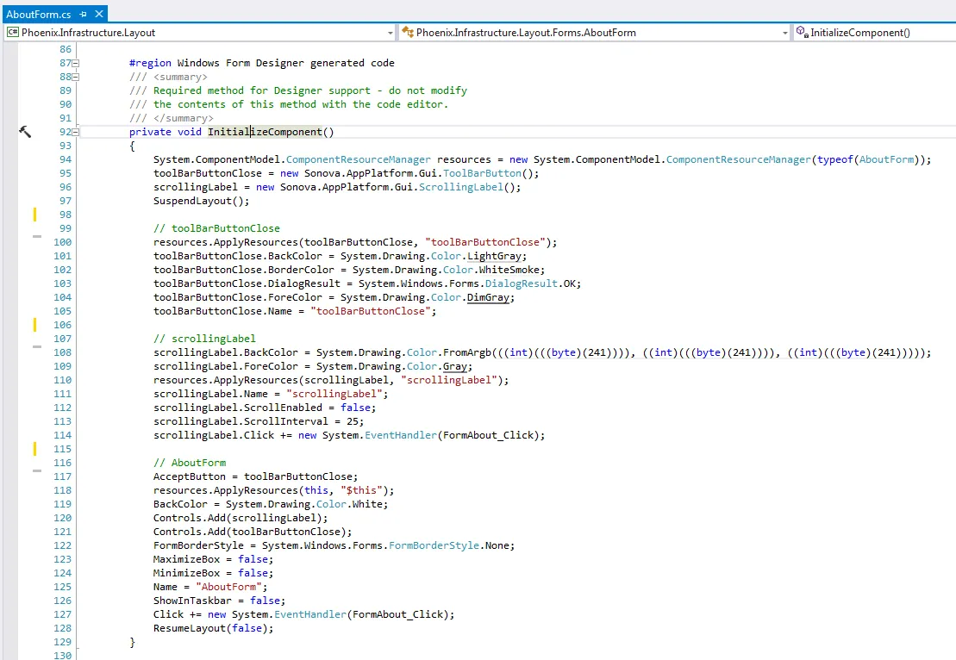Collapse the InitializeComponent method toggle at line 92
The height and width of the screenshot is (660, 956).
tap(76, 132)
